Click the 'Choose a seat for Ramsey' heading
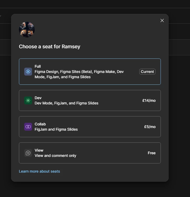The height and width of the screenshot is (197, 190). click(49, 47)
